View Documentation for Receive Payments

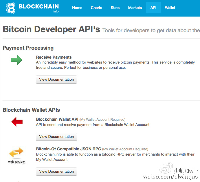tap(56, 80)
